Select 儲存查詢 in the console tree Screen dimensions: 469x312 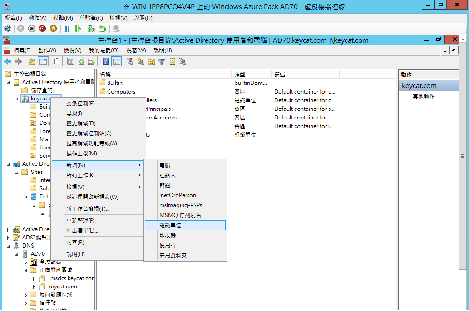[42, 90]
